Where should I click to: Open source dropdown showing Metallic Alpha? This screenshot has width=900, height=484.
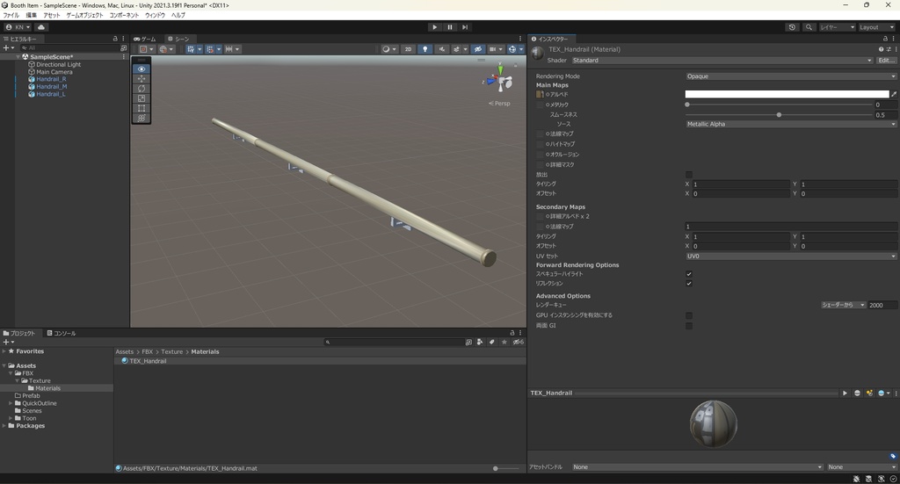coord(791,124)
